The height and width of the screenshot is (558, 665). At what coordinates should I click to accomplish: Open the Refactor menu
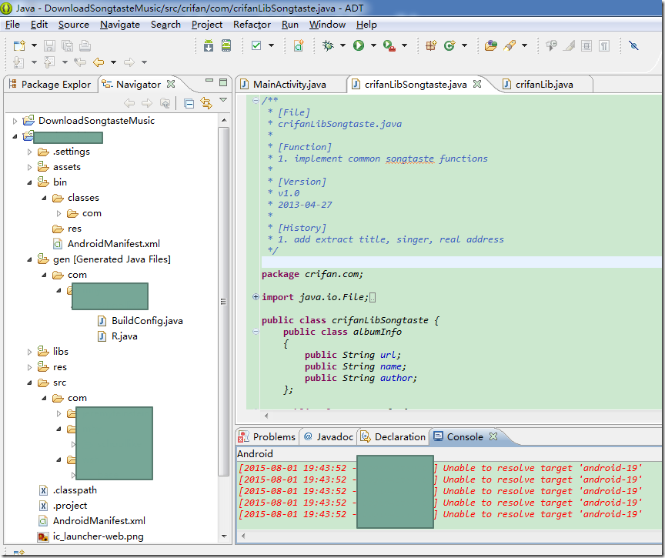click(x=252, y=24)
